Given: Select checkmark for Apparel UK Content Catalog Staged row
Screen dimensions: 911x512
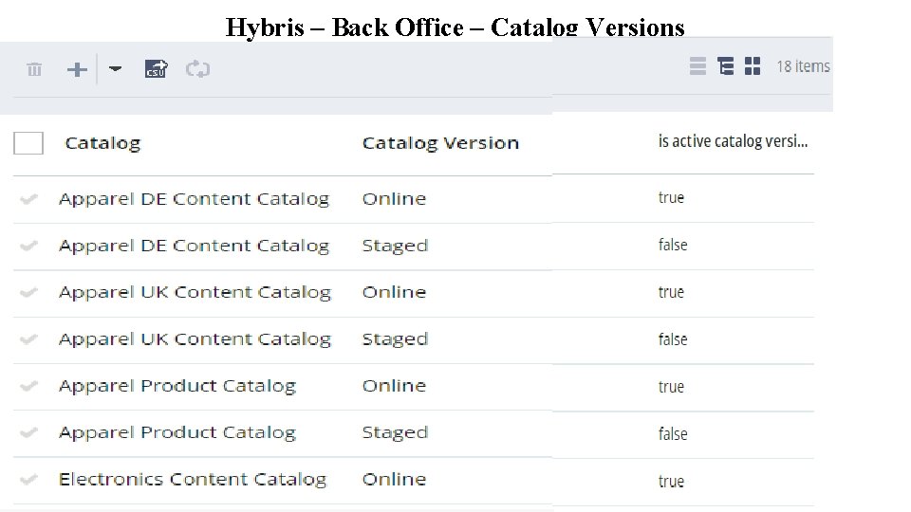Looking at the screenshot, I should pyautogui.click(x=28, y=338).
